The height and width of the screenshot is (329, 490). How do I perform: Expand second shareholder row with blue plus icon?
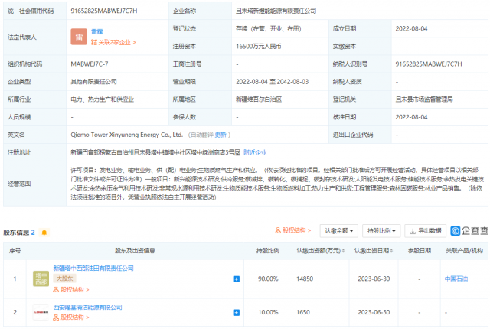click(236, 312)
